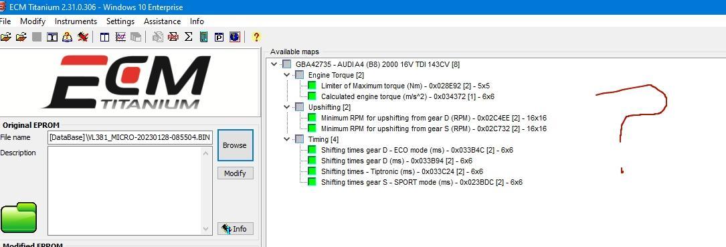Toggle green box for Limiter of Maximum torque
Screen dimensions: 726x247
click(x=312, y=86)
